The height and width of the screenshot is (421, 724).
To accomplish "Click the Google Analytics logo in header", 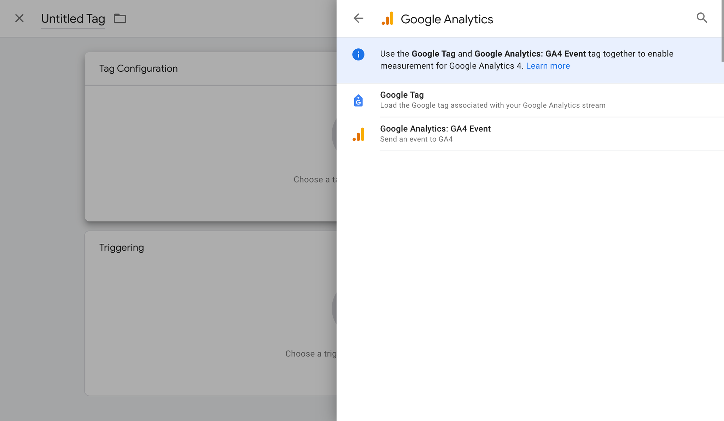I will pos(387,18).
